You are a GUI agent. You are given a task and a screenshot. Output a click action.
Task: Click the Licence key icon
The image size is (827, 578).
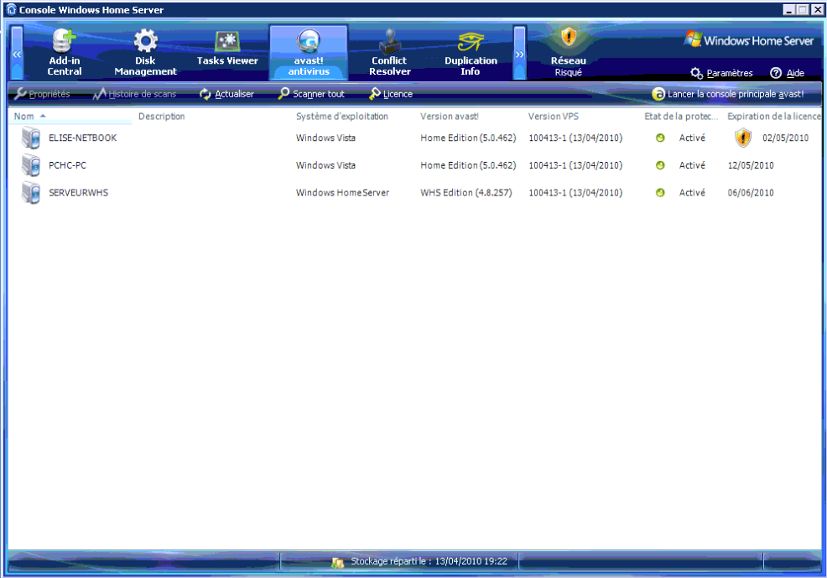point(374,93)
